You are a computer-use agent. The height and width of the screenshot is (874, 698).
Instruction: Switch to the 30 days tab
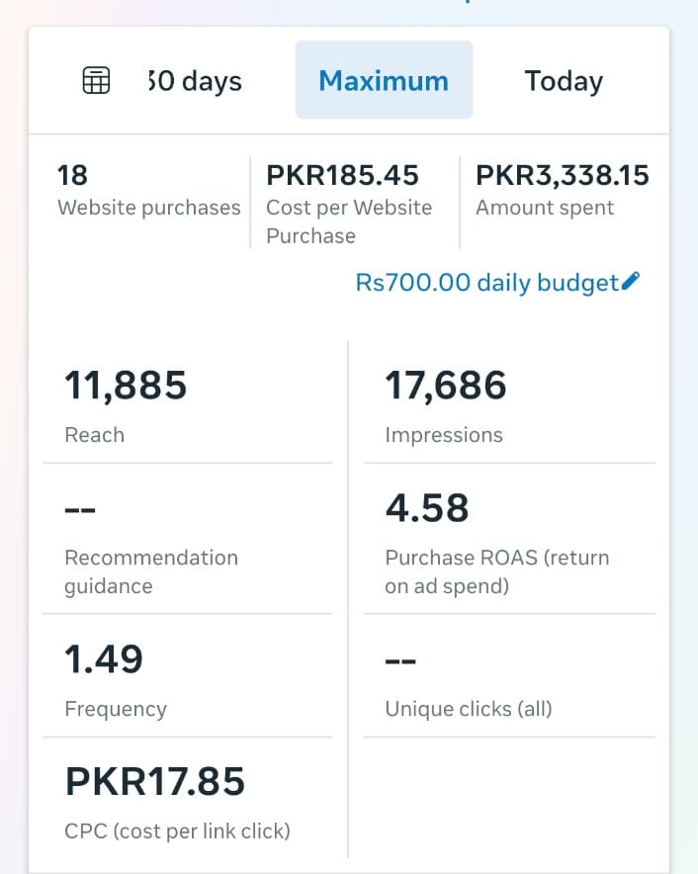[195, 80]
